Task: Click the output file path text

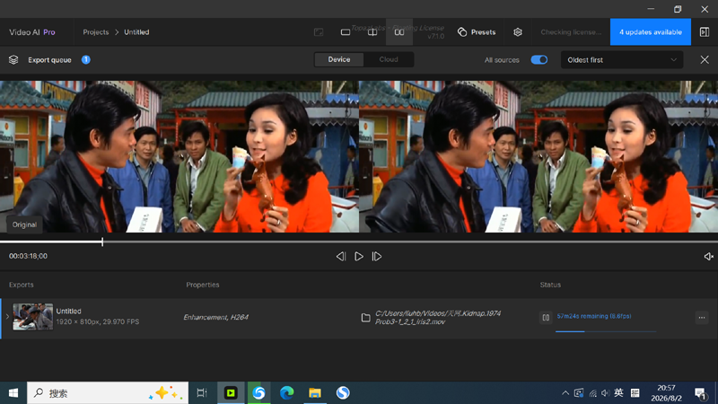Action: point(438,318)
